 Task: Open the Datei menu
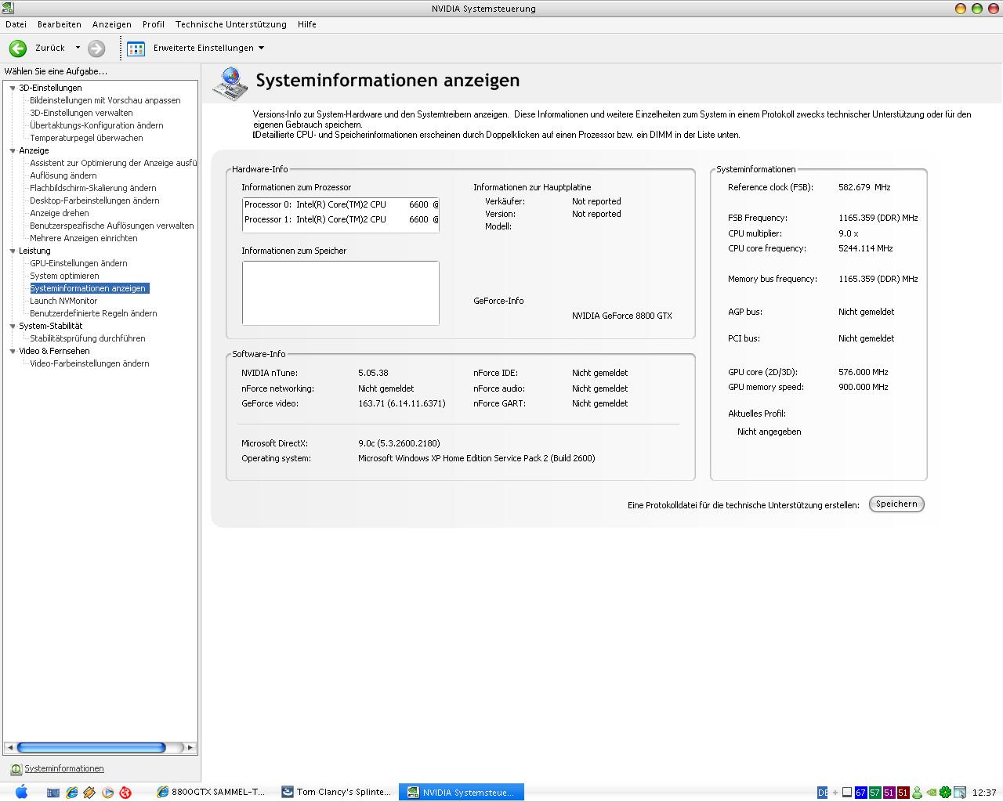16,24
